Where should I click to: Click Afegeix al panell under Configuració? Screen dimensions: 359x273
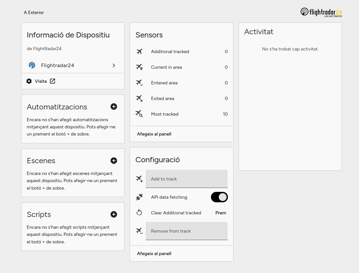point(154,253)
